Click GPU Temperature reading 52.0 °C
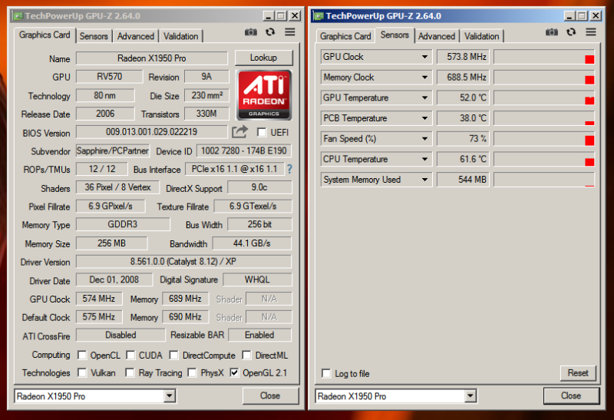 click(463, 98)
